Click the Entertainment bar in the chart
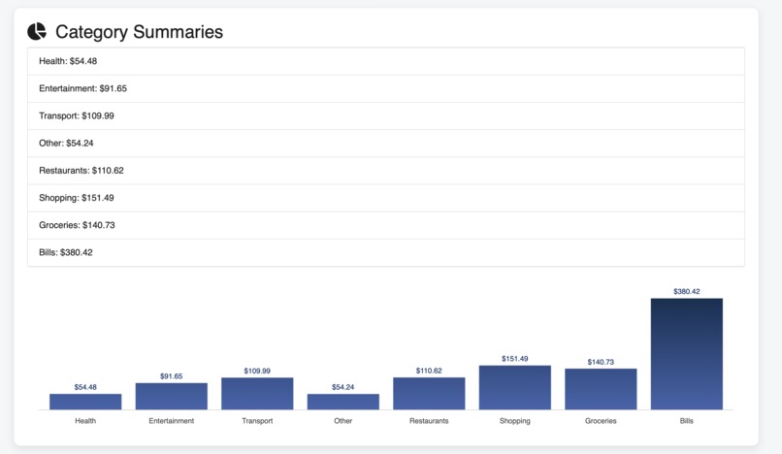 pyautogui.click(x=172, y=396)
